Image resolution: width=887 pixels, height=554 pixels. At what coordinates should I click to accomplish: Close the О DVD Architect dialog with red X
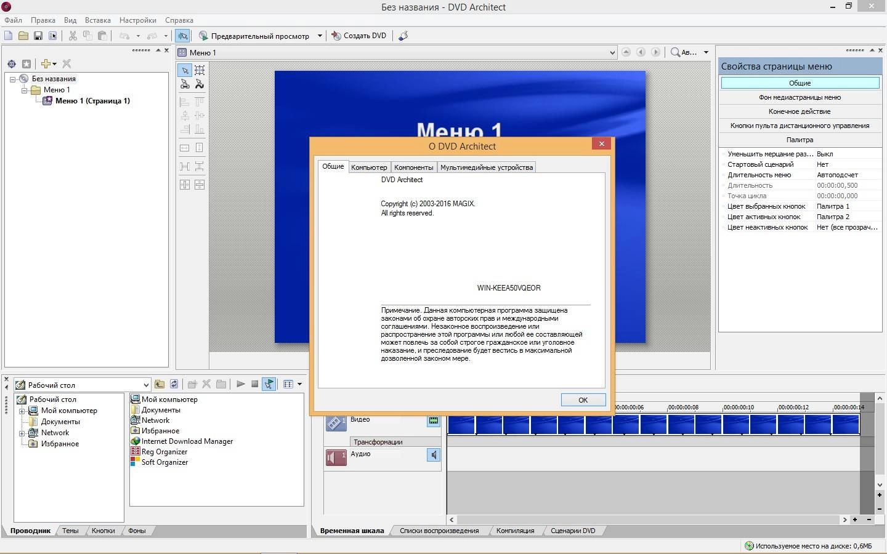(601, 143)
